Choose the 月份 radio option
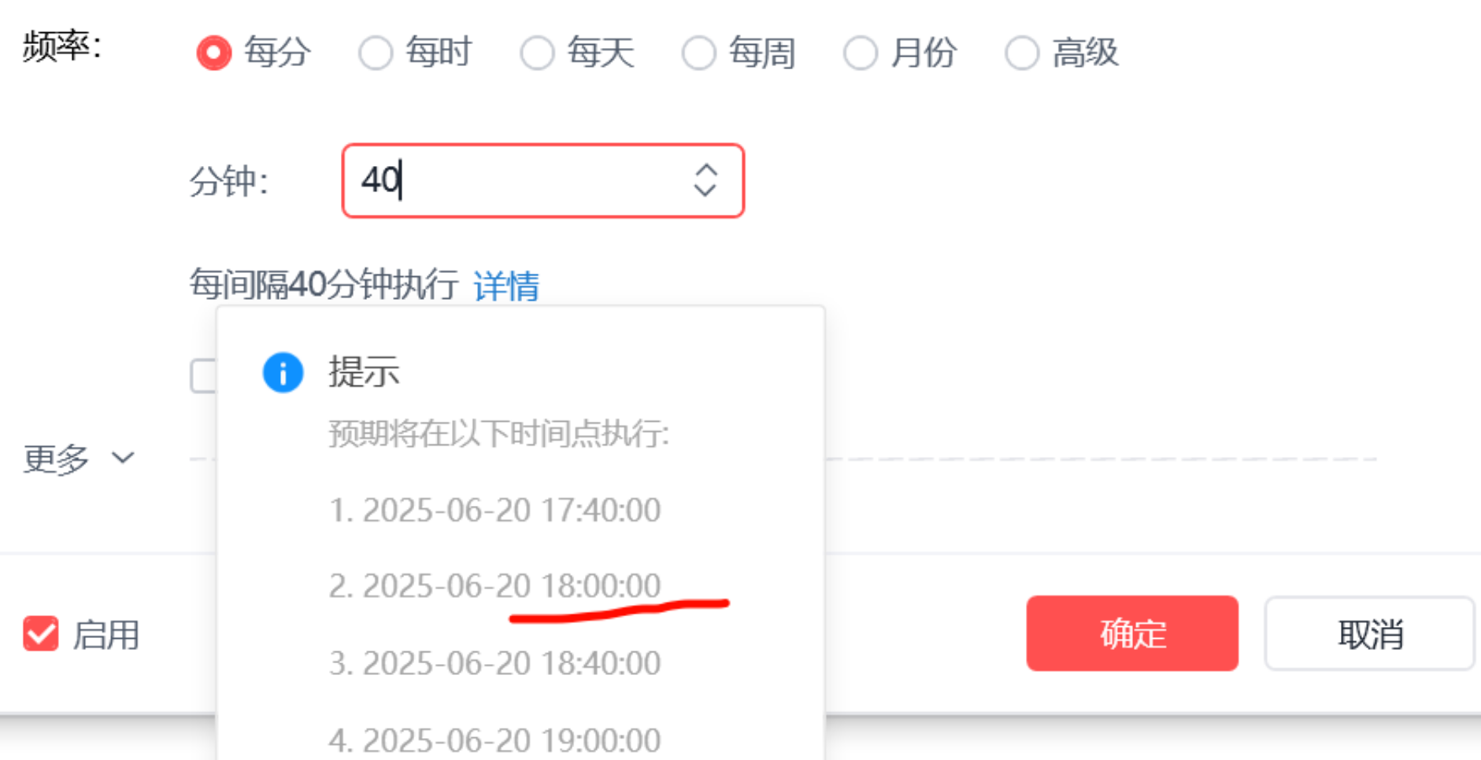 click(x=861, y=53)
